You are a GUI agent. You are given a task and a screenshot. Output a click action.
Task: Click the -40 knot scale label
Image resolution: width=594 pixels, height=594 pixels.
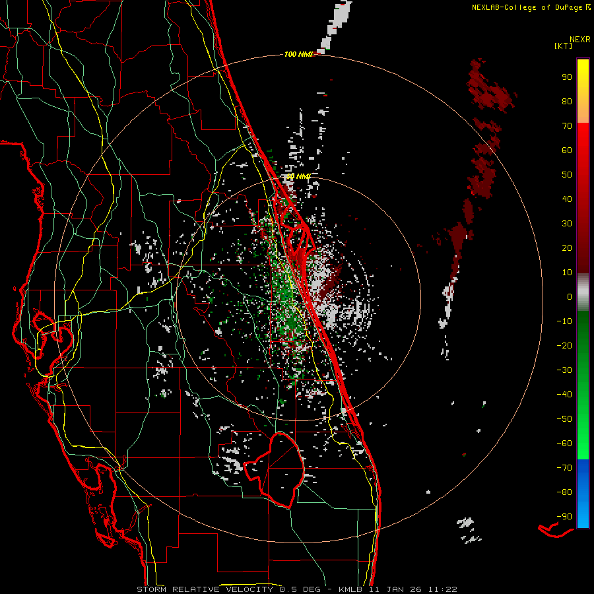[x=564, y=395]
